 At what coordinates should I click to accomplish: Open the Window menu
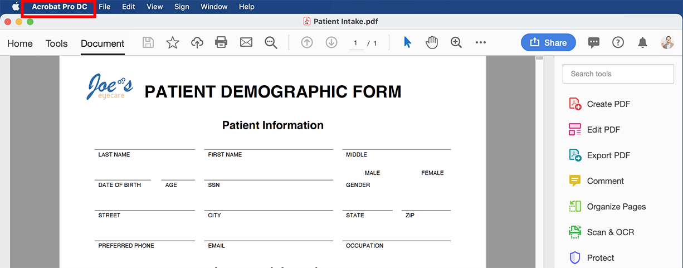[214, 7]
